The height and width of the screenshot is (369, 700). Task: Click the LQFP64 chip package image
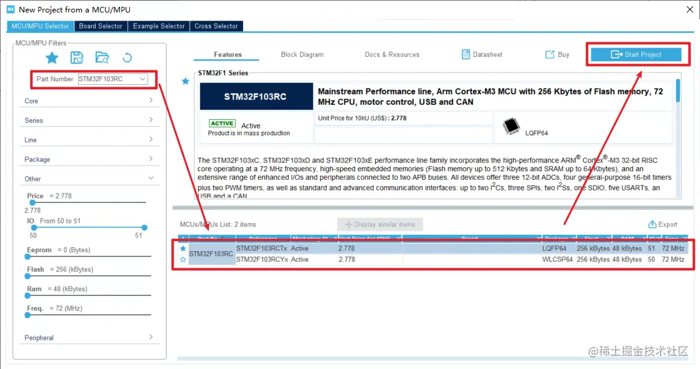pos(511,127)
